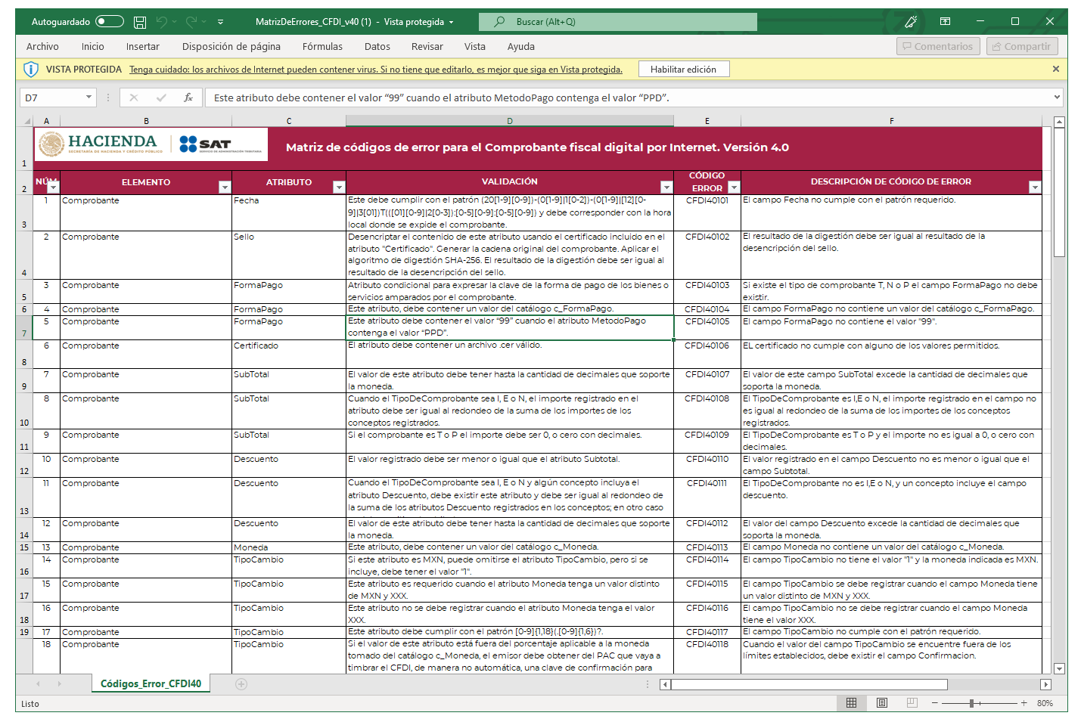Image resolution: width=1081 pixels, height=722 pixels.
Task: Click the Insert Function fx icon
Action: [188, 98]
